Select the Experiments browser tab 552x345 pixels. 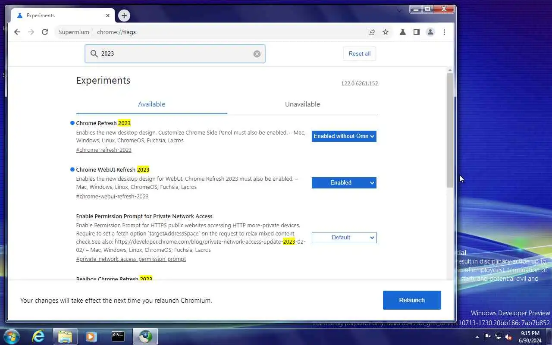(x=64, y=16)
